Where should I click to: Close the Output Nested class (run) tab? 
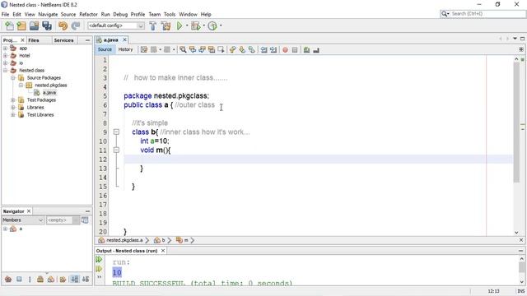pos(163,251)
